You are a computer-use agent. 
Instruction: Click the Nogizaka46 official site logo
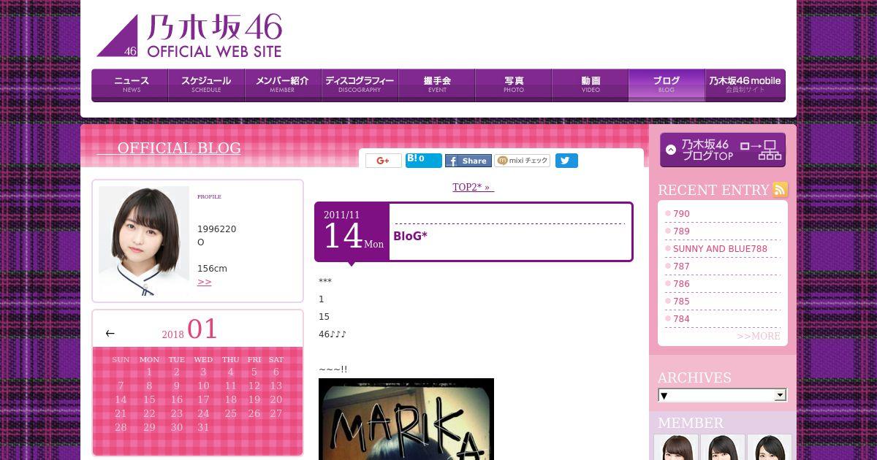(x=189, y=36)
